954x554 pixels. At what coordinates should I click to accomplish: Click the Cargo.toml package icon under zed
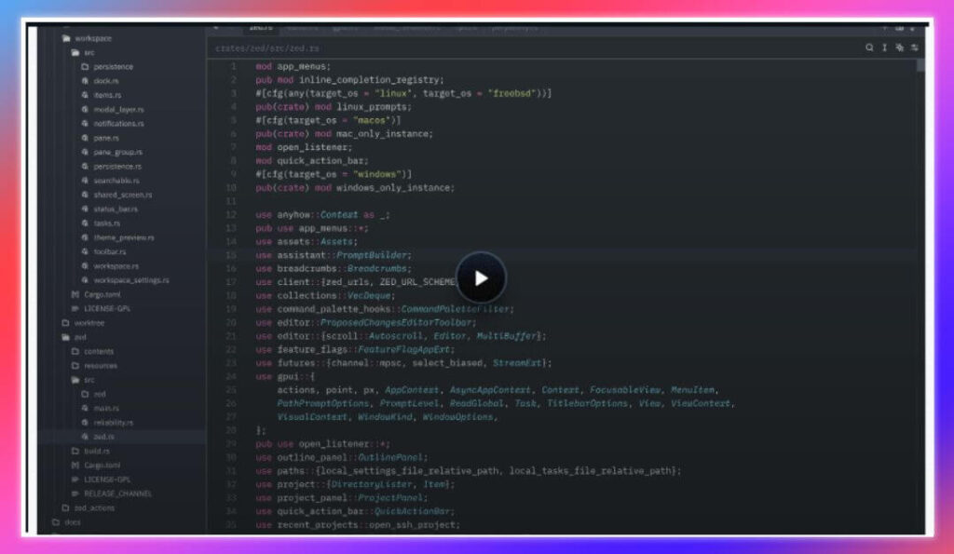[75, 465]
